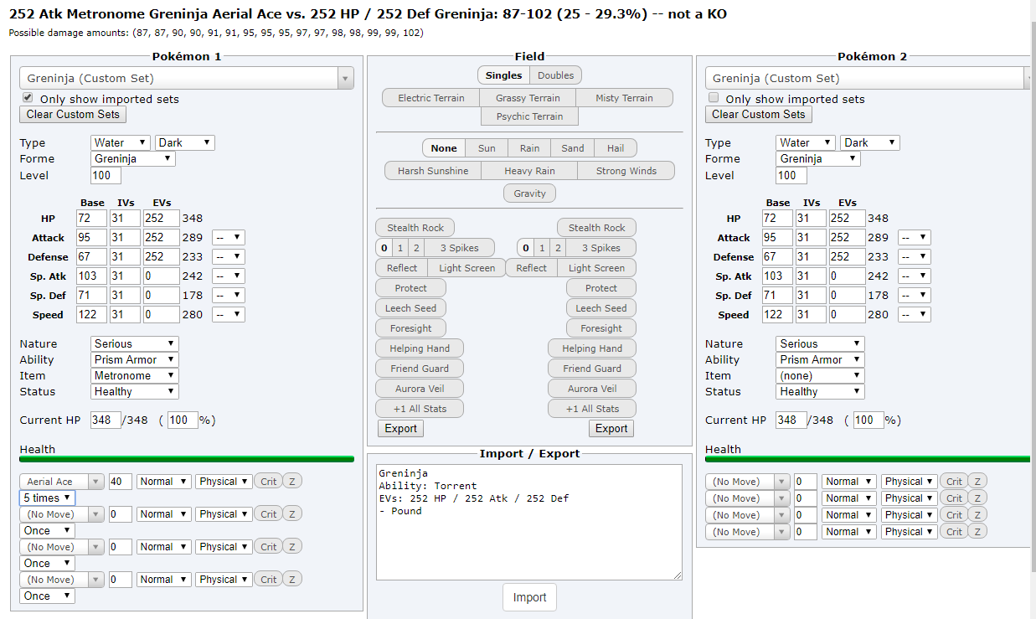Image resolution: width=1036 pixels, height=619 pixels.
Task: Click Clear Custom Sets for Pokémon 2
Action: click(x=759, y=114)
